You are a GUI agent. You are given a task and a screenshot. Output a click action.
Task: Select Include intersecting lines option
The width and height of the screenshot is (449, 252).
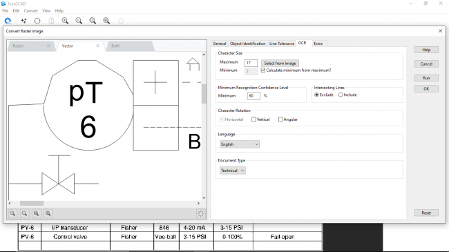(x=341, y=95)
